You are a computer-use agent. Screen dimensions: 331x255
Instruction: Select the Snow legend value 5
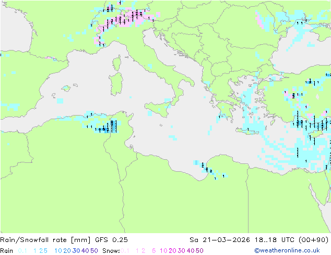154,251
